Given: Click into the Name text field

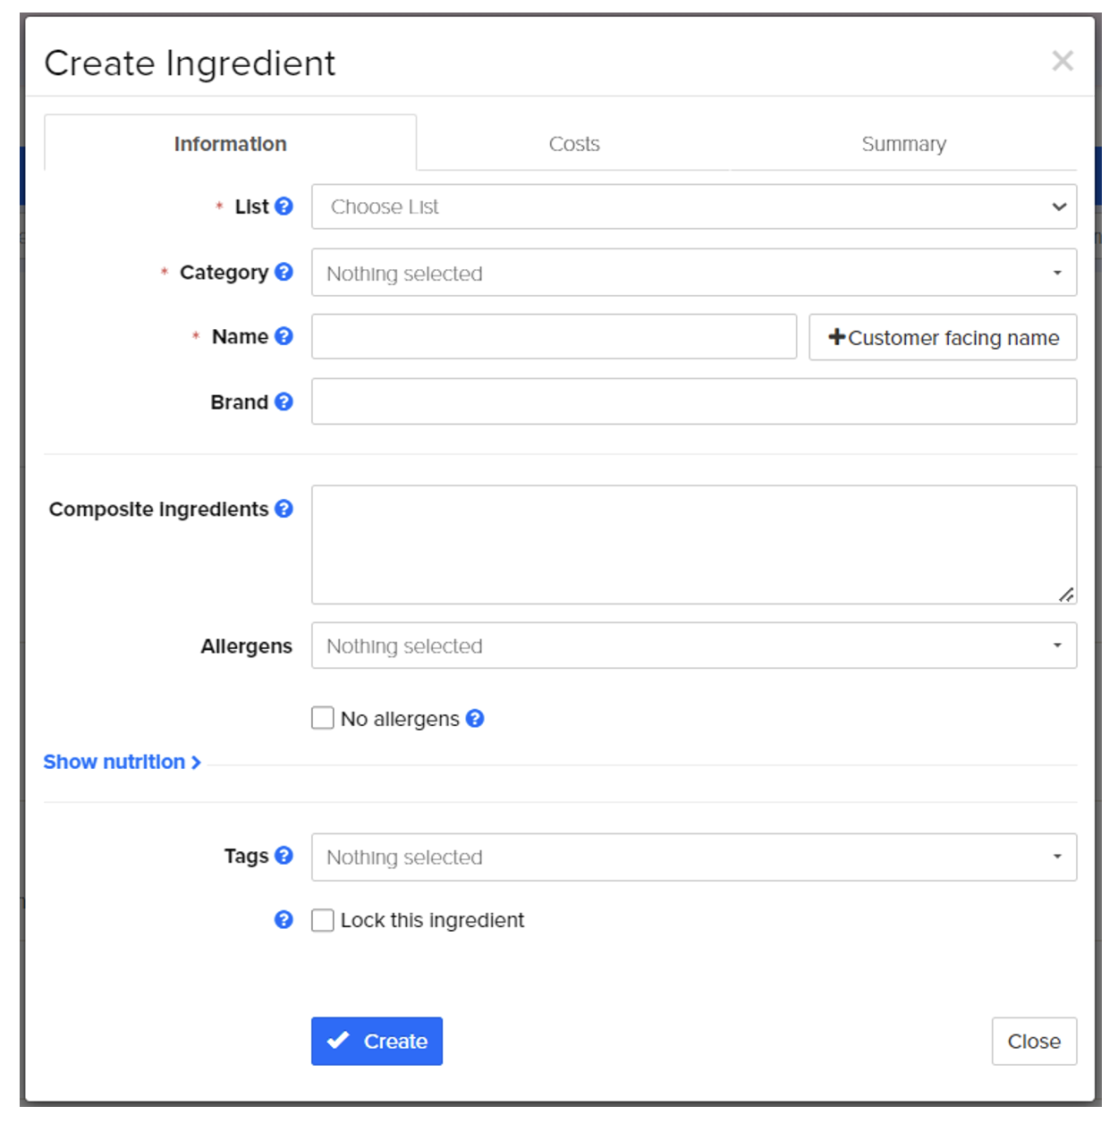Looking at the screenshot, I should coord(554,336).
